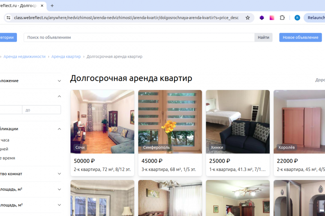
Task: Bookmark this page with the star icon
Action: [247, 18]
